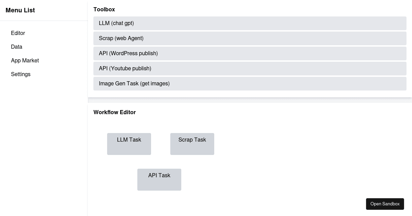The image size is (412, 216).
Task: Open the App Market page
Action: (x=25, y=60)
